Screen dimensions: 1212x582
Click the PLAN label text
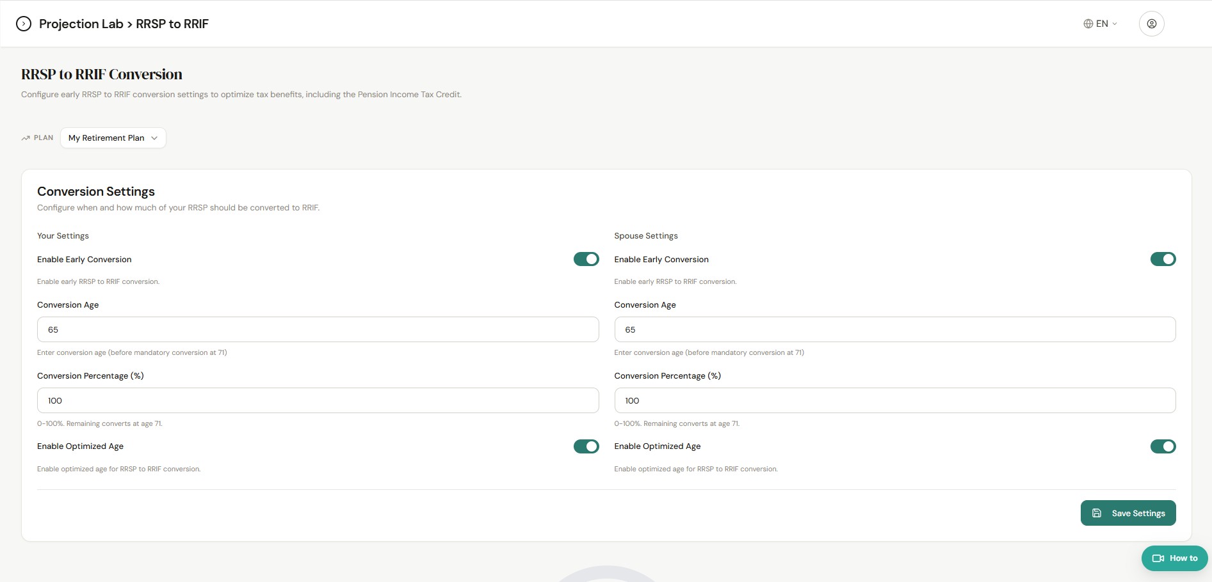pos(44,138)
